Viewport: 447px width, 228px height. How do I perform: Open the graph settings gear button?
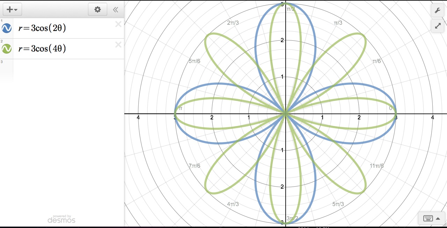[x=97, y=9]
